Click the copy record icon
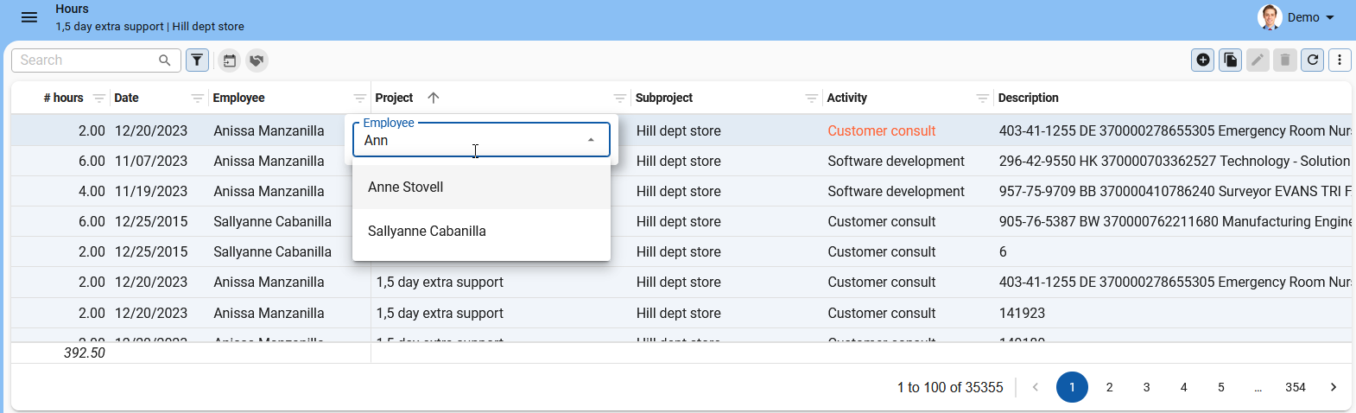 (1230, 60)
